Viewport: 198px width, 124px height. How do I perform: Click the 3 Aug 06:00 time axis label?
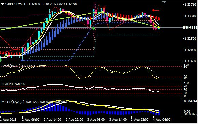(96, 120)
